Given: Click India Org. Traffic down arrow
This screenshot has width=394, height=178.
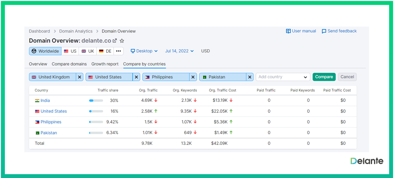Looking at the screenshot, I should (x=156, y=100).
